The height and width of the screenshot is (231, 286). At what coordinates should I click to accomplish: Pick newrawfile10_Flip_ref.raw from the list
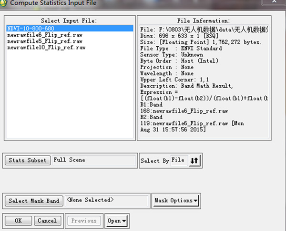[47, 48]
